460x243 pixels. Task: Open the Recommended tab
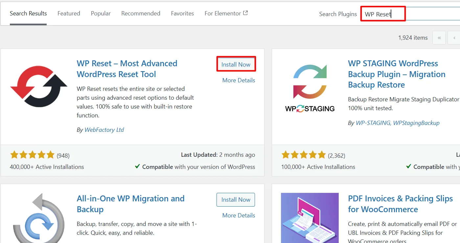pyautogui.click(x=141, y=13)
